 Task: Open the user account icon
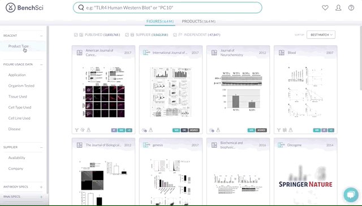(x=338, y=7)
